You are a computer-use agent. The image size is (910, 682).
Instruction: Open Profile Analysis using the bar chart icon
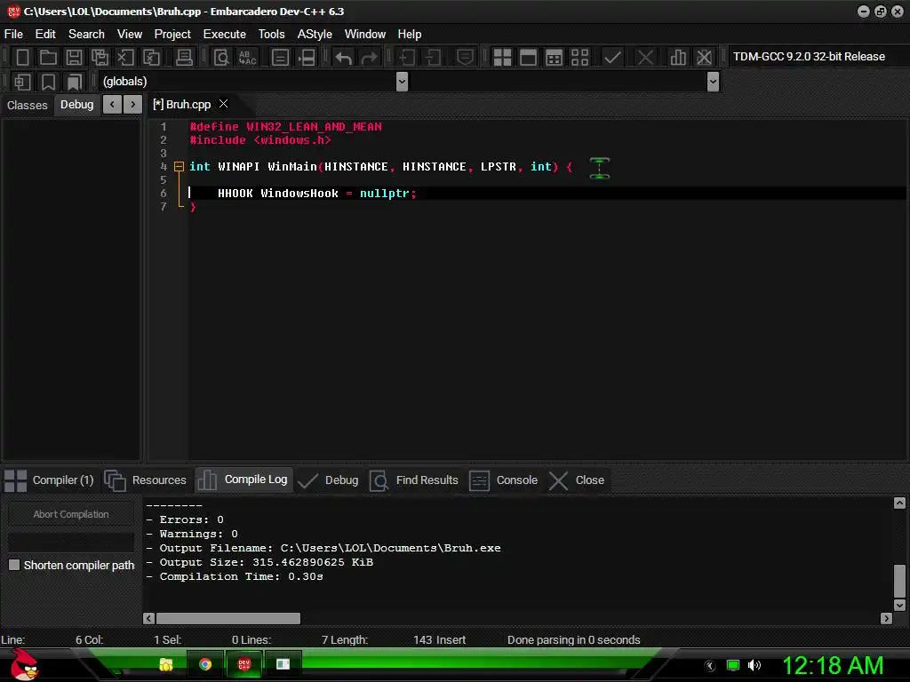tap(678, 57)
